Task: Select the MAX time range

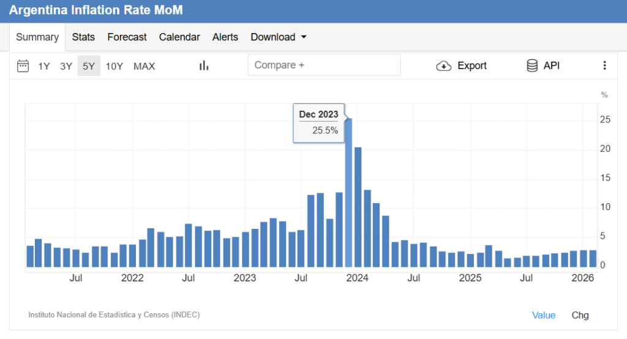Action: point(145,66)
